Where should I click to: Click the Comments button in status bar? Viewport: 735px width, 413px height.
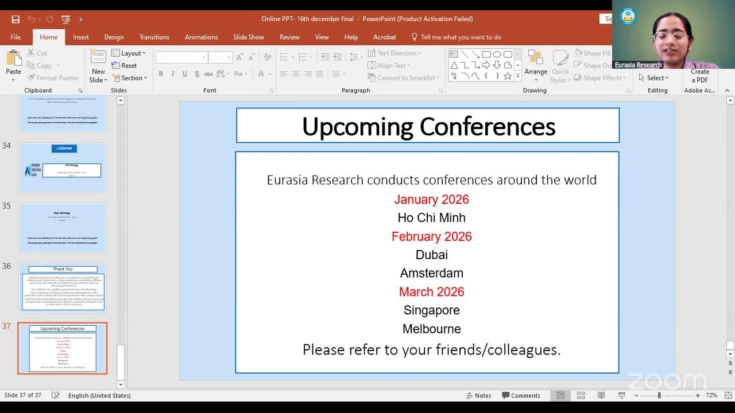click(x=521, y=396)
